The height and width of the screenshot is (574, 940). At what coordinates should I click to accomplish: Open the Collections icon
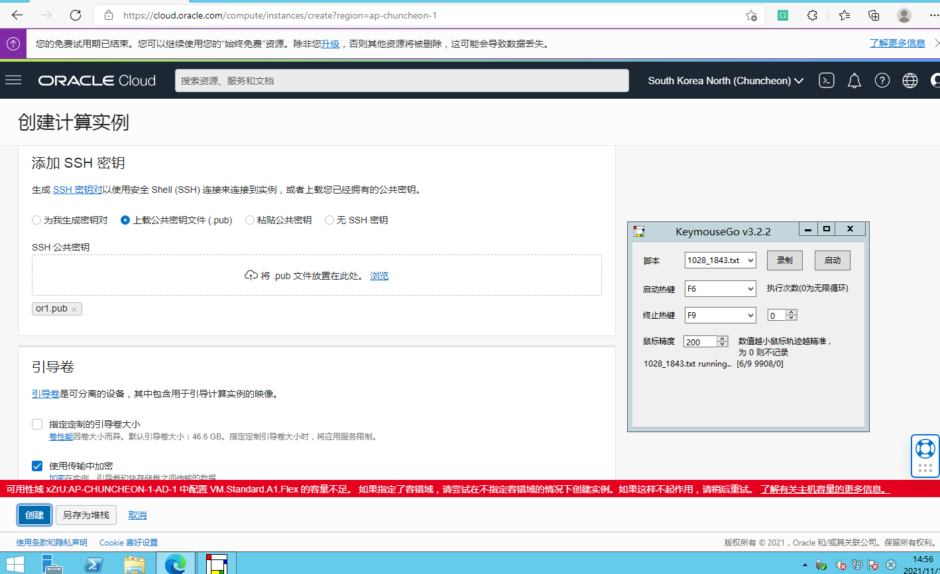click(x=874, y=15)
